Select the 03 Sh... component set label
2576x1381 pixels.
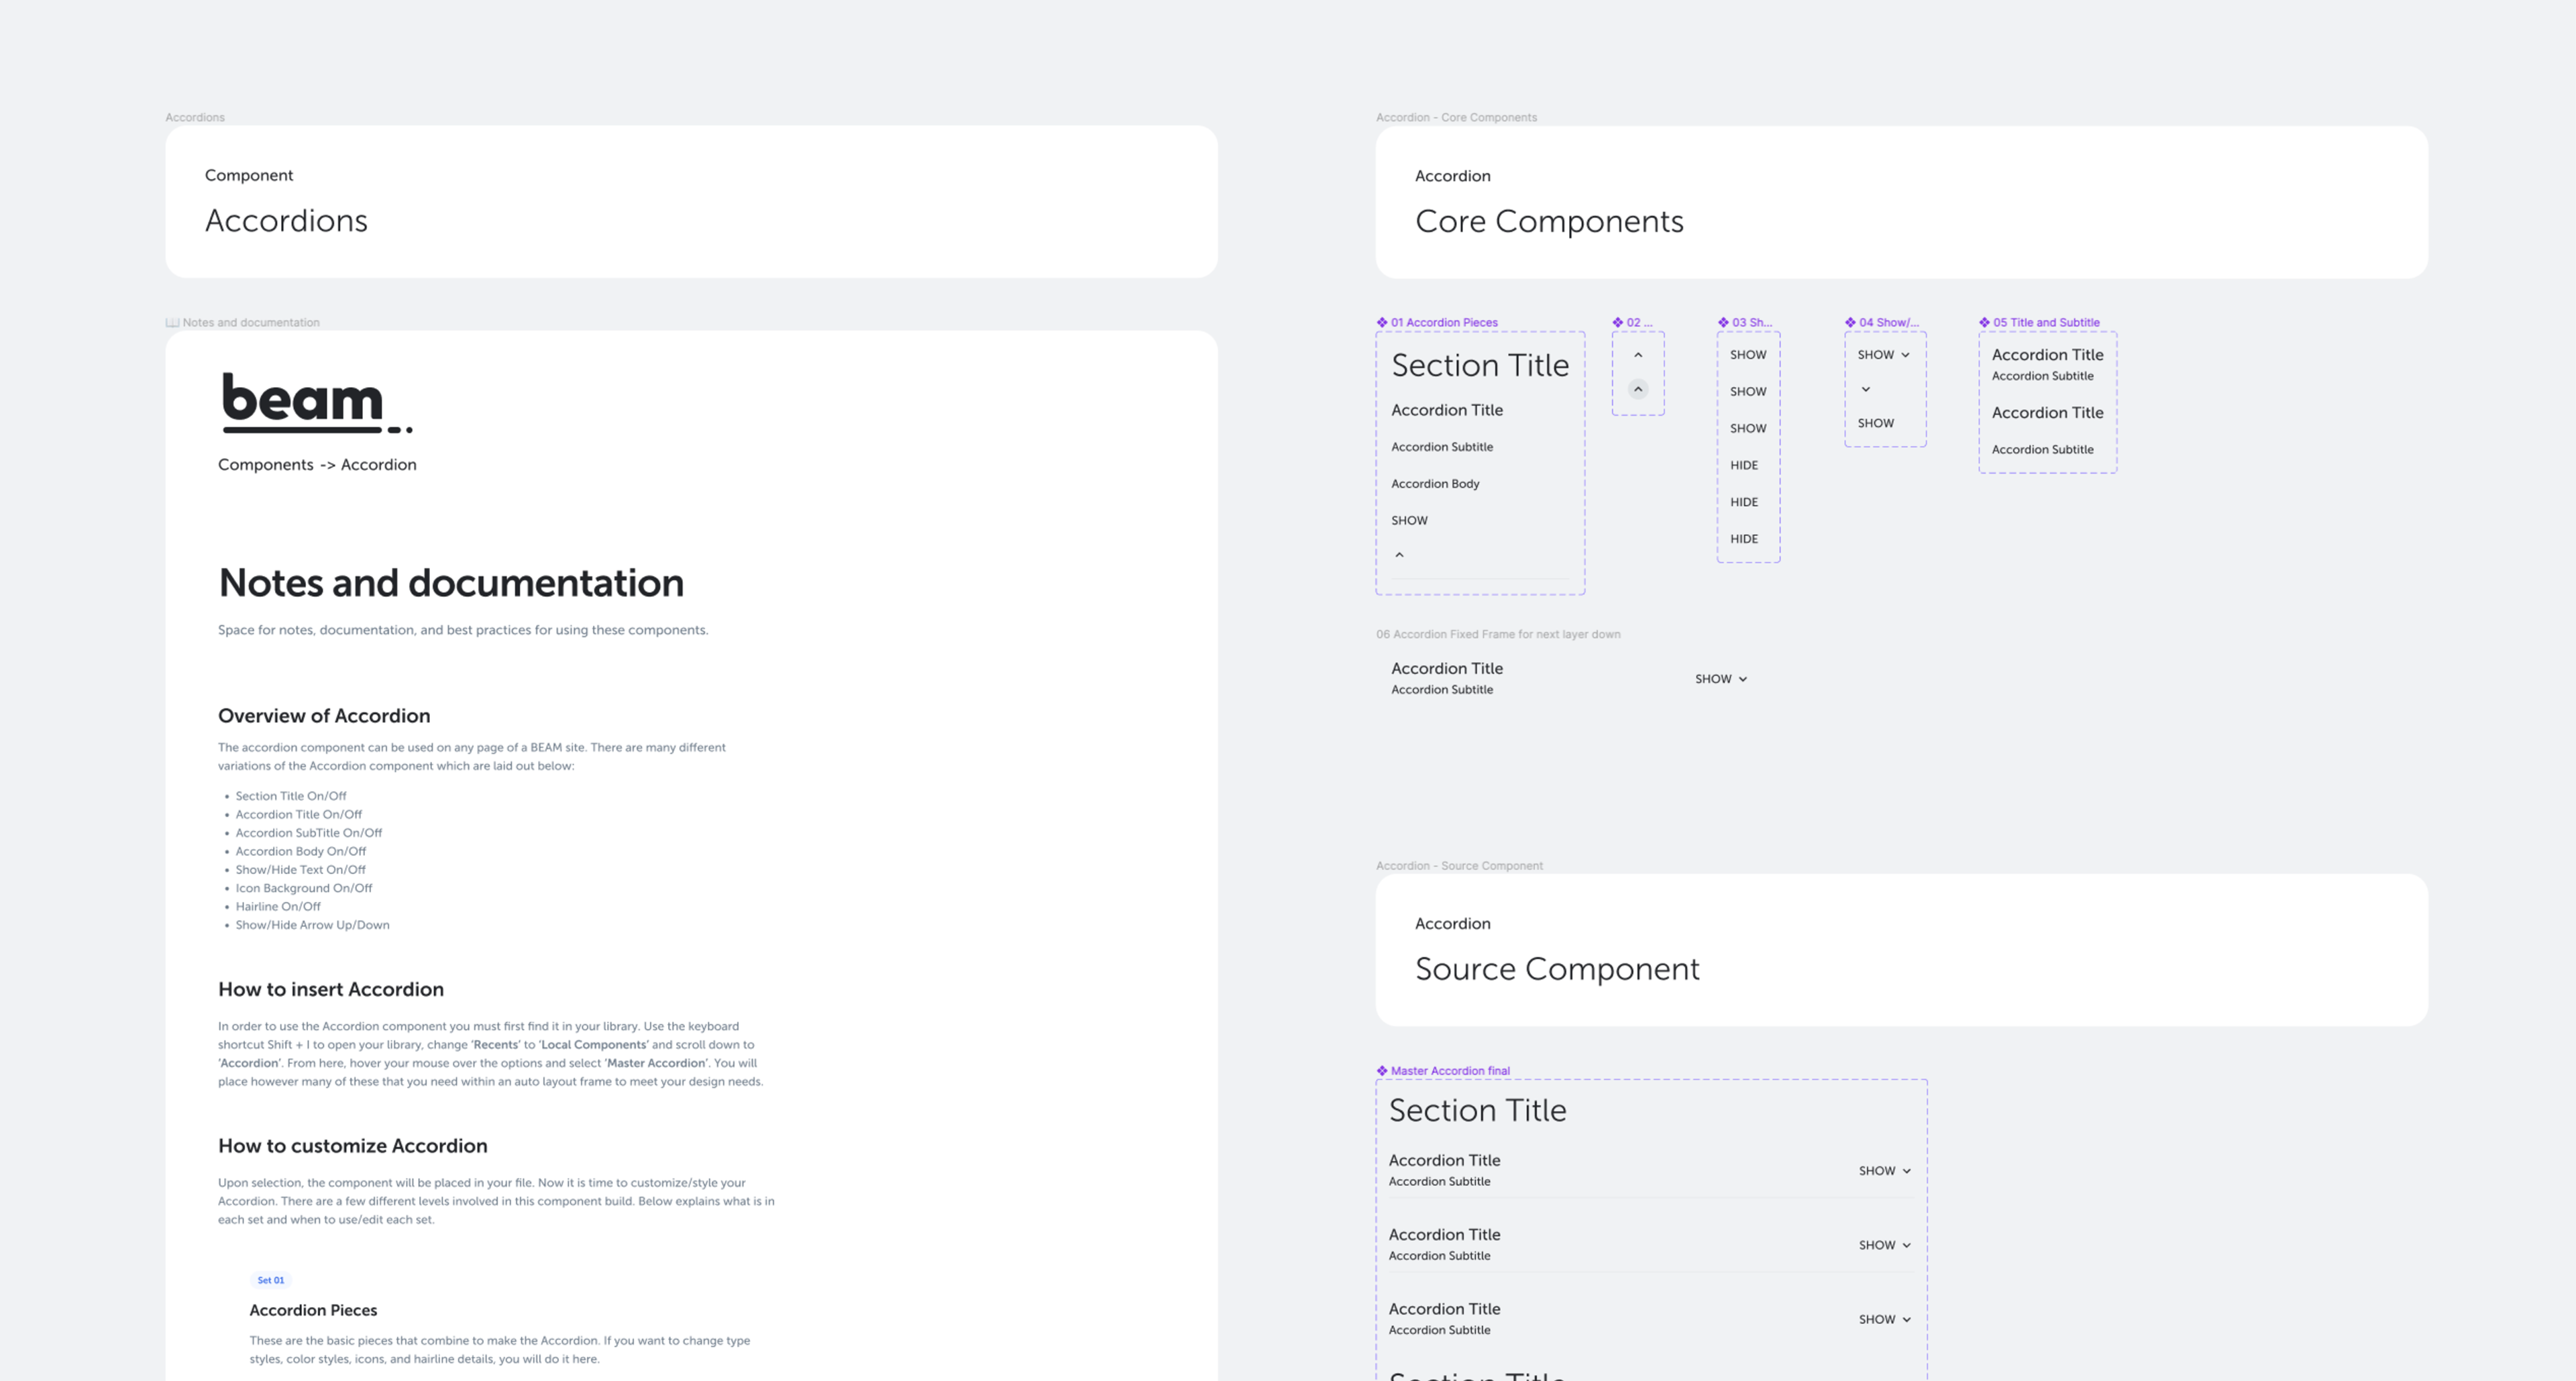pos(1751,322)
